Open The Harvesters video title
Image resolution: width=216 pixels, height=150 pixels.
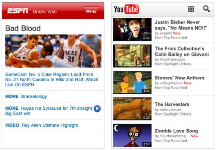click(172, 104)
